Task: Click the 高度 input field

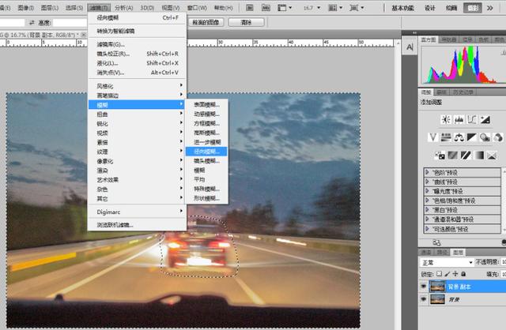Action: tap(70, 23)
